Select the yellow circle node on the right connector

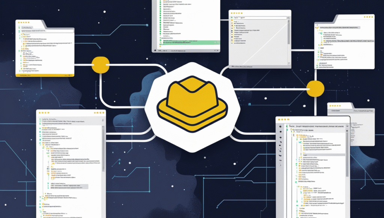pos(315,89)
